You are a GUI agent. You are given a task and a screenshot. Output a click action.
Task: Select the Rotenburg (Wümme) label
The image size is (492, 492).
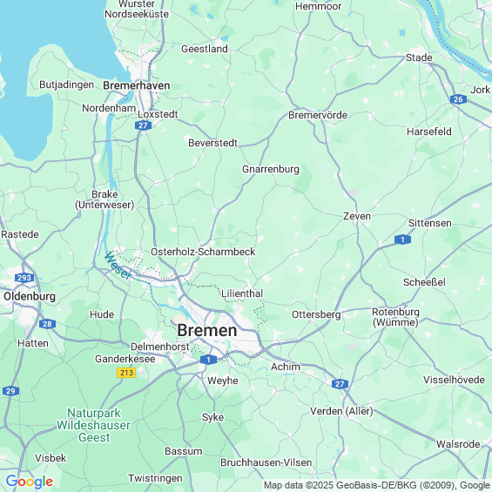395,317
